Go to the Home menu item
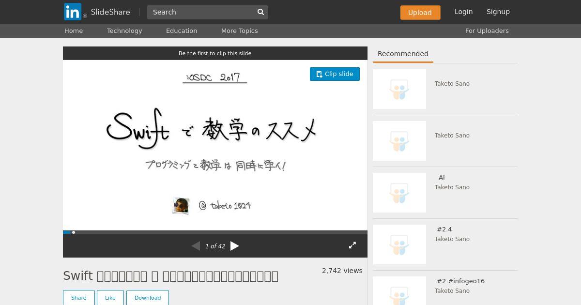The width and height of the screenshot is (581, 305). (x=74, y=30)
